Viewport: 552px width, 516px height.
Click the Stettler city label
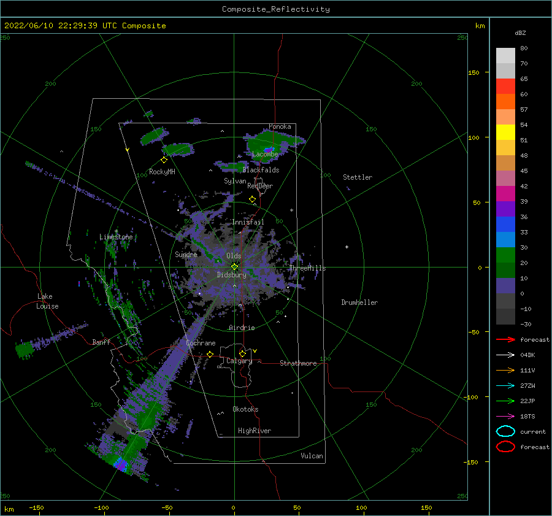pyautogui.click(x=358, y=177)
